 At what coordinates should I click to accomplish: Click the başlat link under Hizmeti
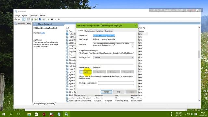pyautogui.click(x=43, y=33)
